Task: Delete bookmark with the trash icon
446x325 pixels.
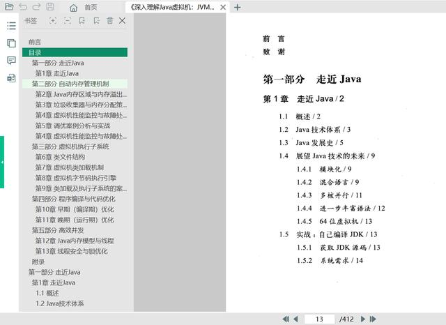Action: [110, 20]
